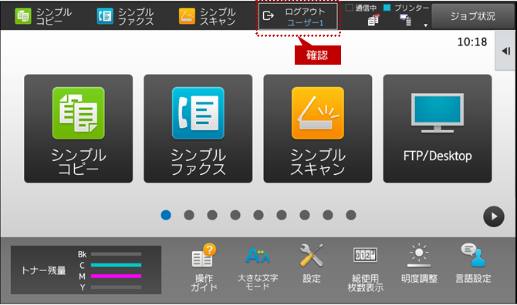Tap the シンプルファクス shortcut in top bar
Image resolution: width=517 pixels, height=305 pixels.
(125, 16)
